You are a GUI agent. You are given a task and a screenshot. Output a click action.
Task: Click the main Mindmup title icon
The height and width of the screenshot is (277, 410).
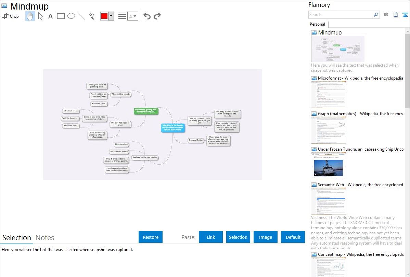[x=4, y=6]
